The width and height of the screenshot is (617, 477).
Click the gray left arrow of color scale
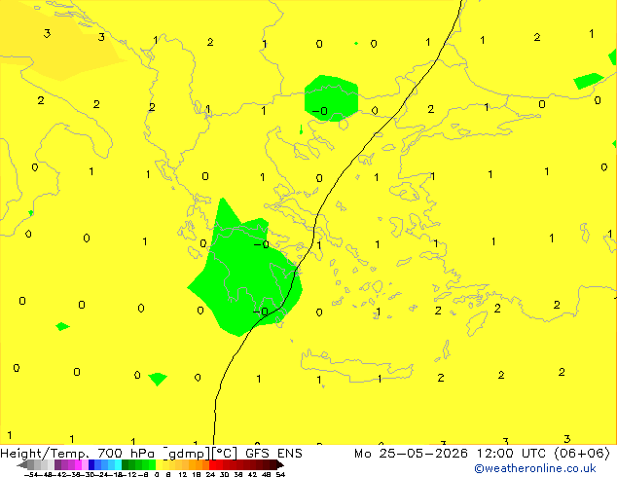point(22,465)
